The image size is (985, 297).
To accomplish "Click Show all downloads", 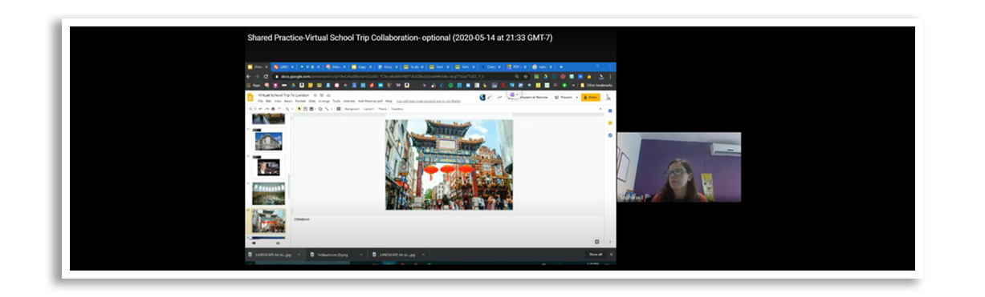I will (x=595, y=255).
